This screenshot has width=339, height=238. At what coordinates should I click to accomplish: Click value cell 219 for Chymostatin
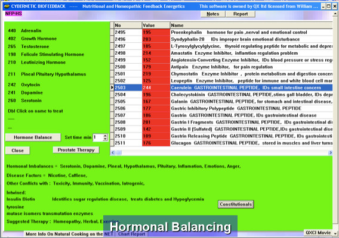coord(156,74)
